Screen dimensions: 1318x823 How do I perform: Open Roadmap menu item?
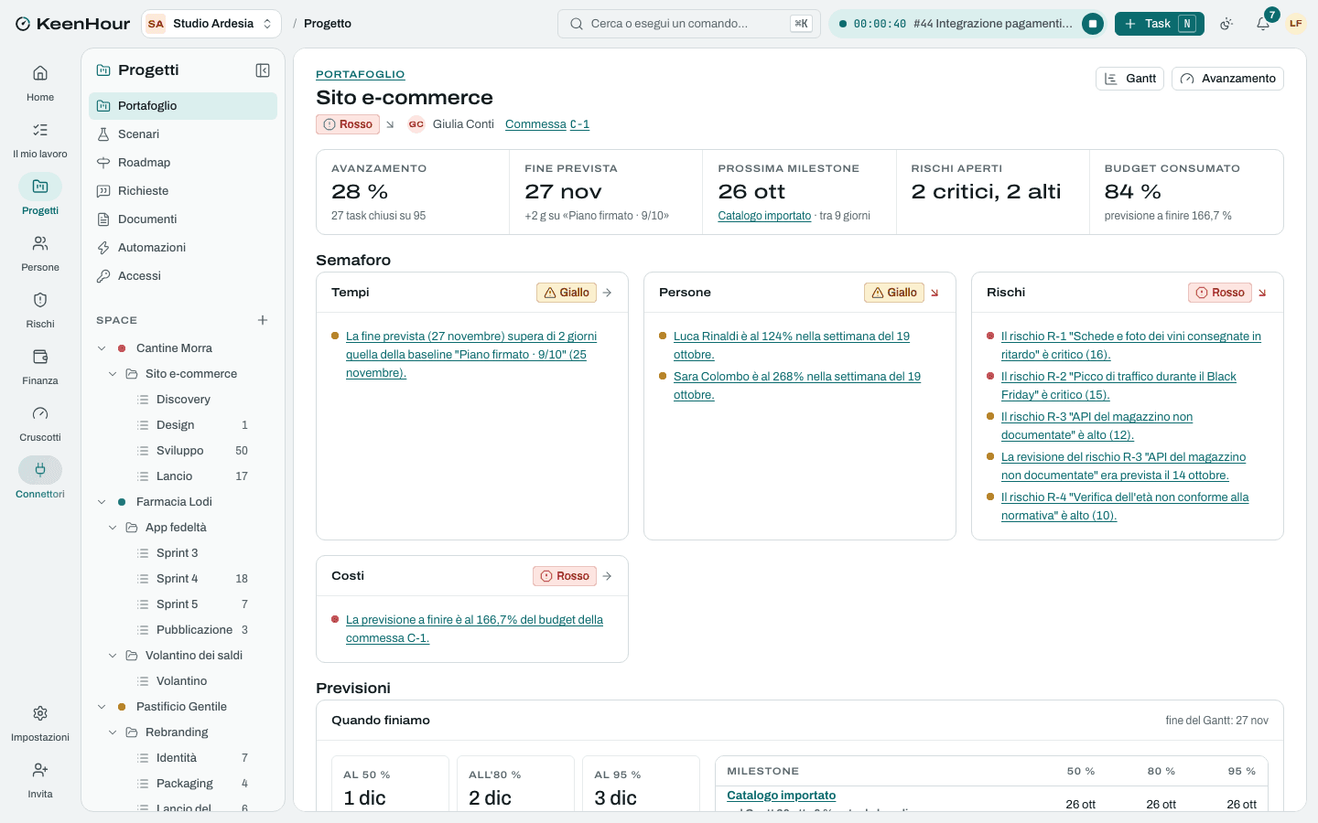183,163
